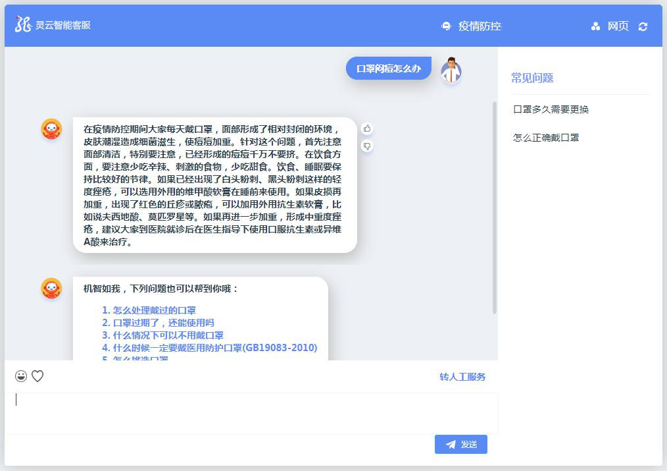Screen dimensions: 667x471
Task: Choose suggestion 口罩过期了，还能使用吗
Action: [x=163, y=323]
